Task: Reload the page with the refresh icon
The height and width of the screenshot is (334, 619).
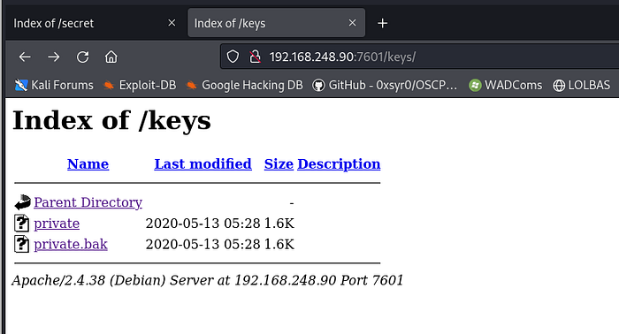Action: (82, 57)
